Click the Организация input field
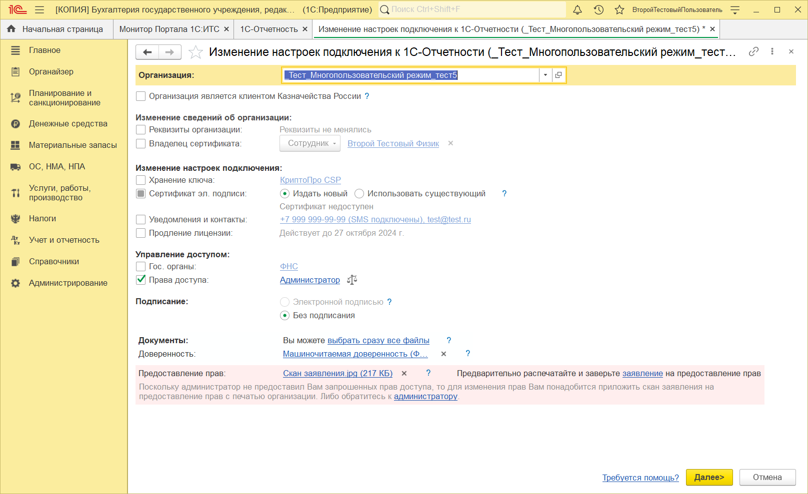808x494 pixels. tap(411, 75)
